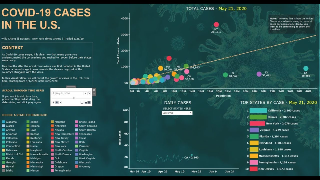Advance to next date in date control
This screenshot has height=180, width=320.
[x=89, y=93]
